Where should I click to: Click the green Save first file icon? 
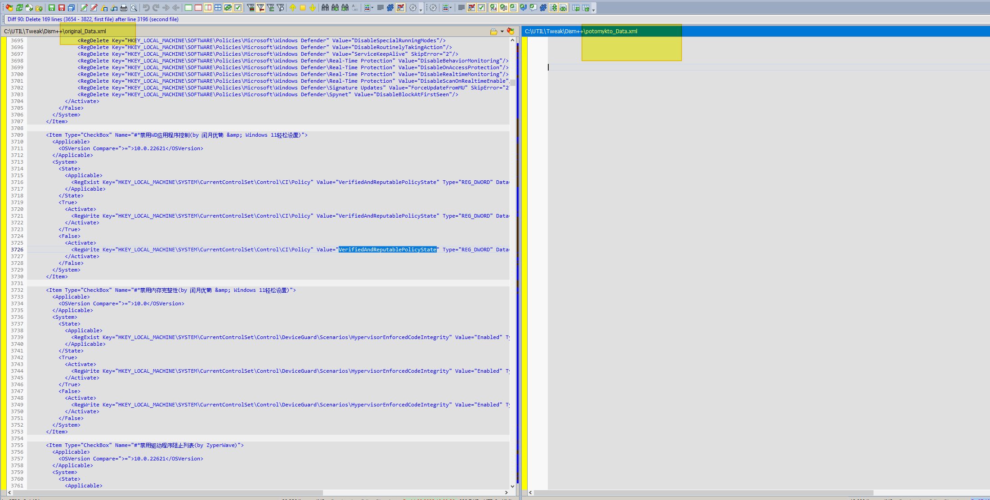[52, 8]
